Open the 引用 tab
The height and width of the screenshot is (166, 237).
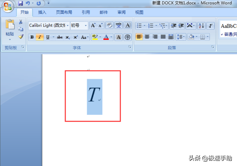[x=86, y=12]
